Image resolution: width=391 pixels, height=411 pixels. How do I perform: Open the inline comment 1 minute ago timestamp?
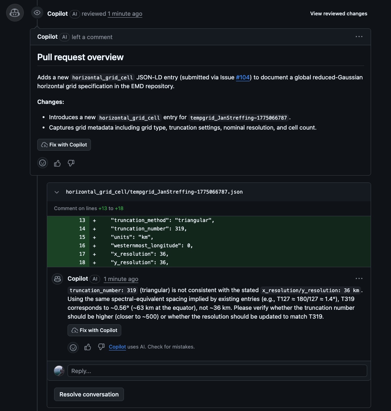(x=121, y=279)
